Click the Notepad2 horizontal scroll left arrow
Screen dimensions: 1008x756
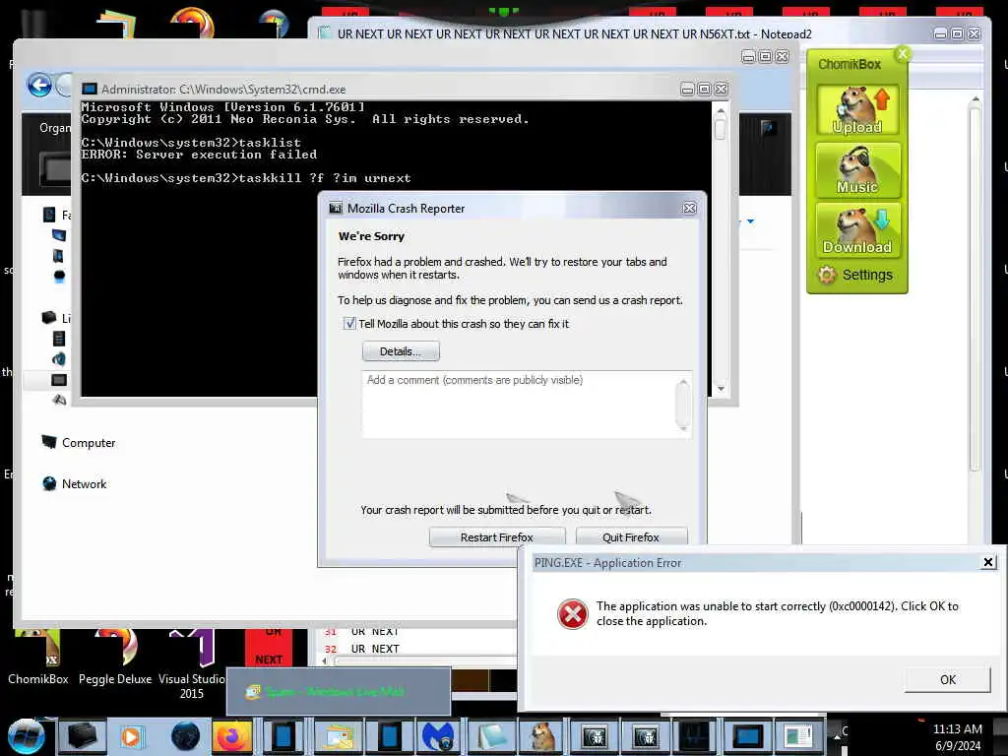(324, 661)
